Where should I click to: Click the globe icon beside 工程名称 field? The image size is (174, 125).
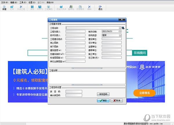pyautogui.click(x=123, y=28)
